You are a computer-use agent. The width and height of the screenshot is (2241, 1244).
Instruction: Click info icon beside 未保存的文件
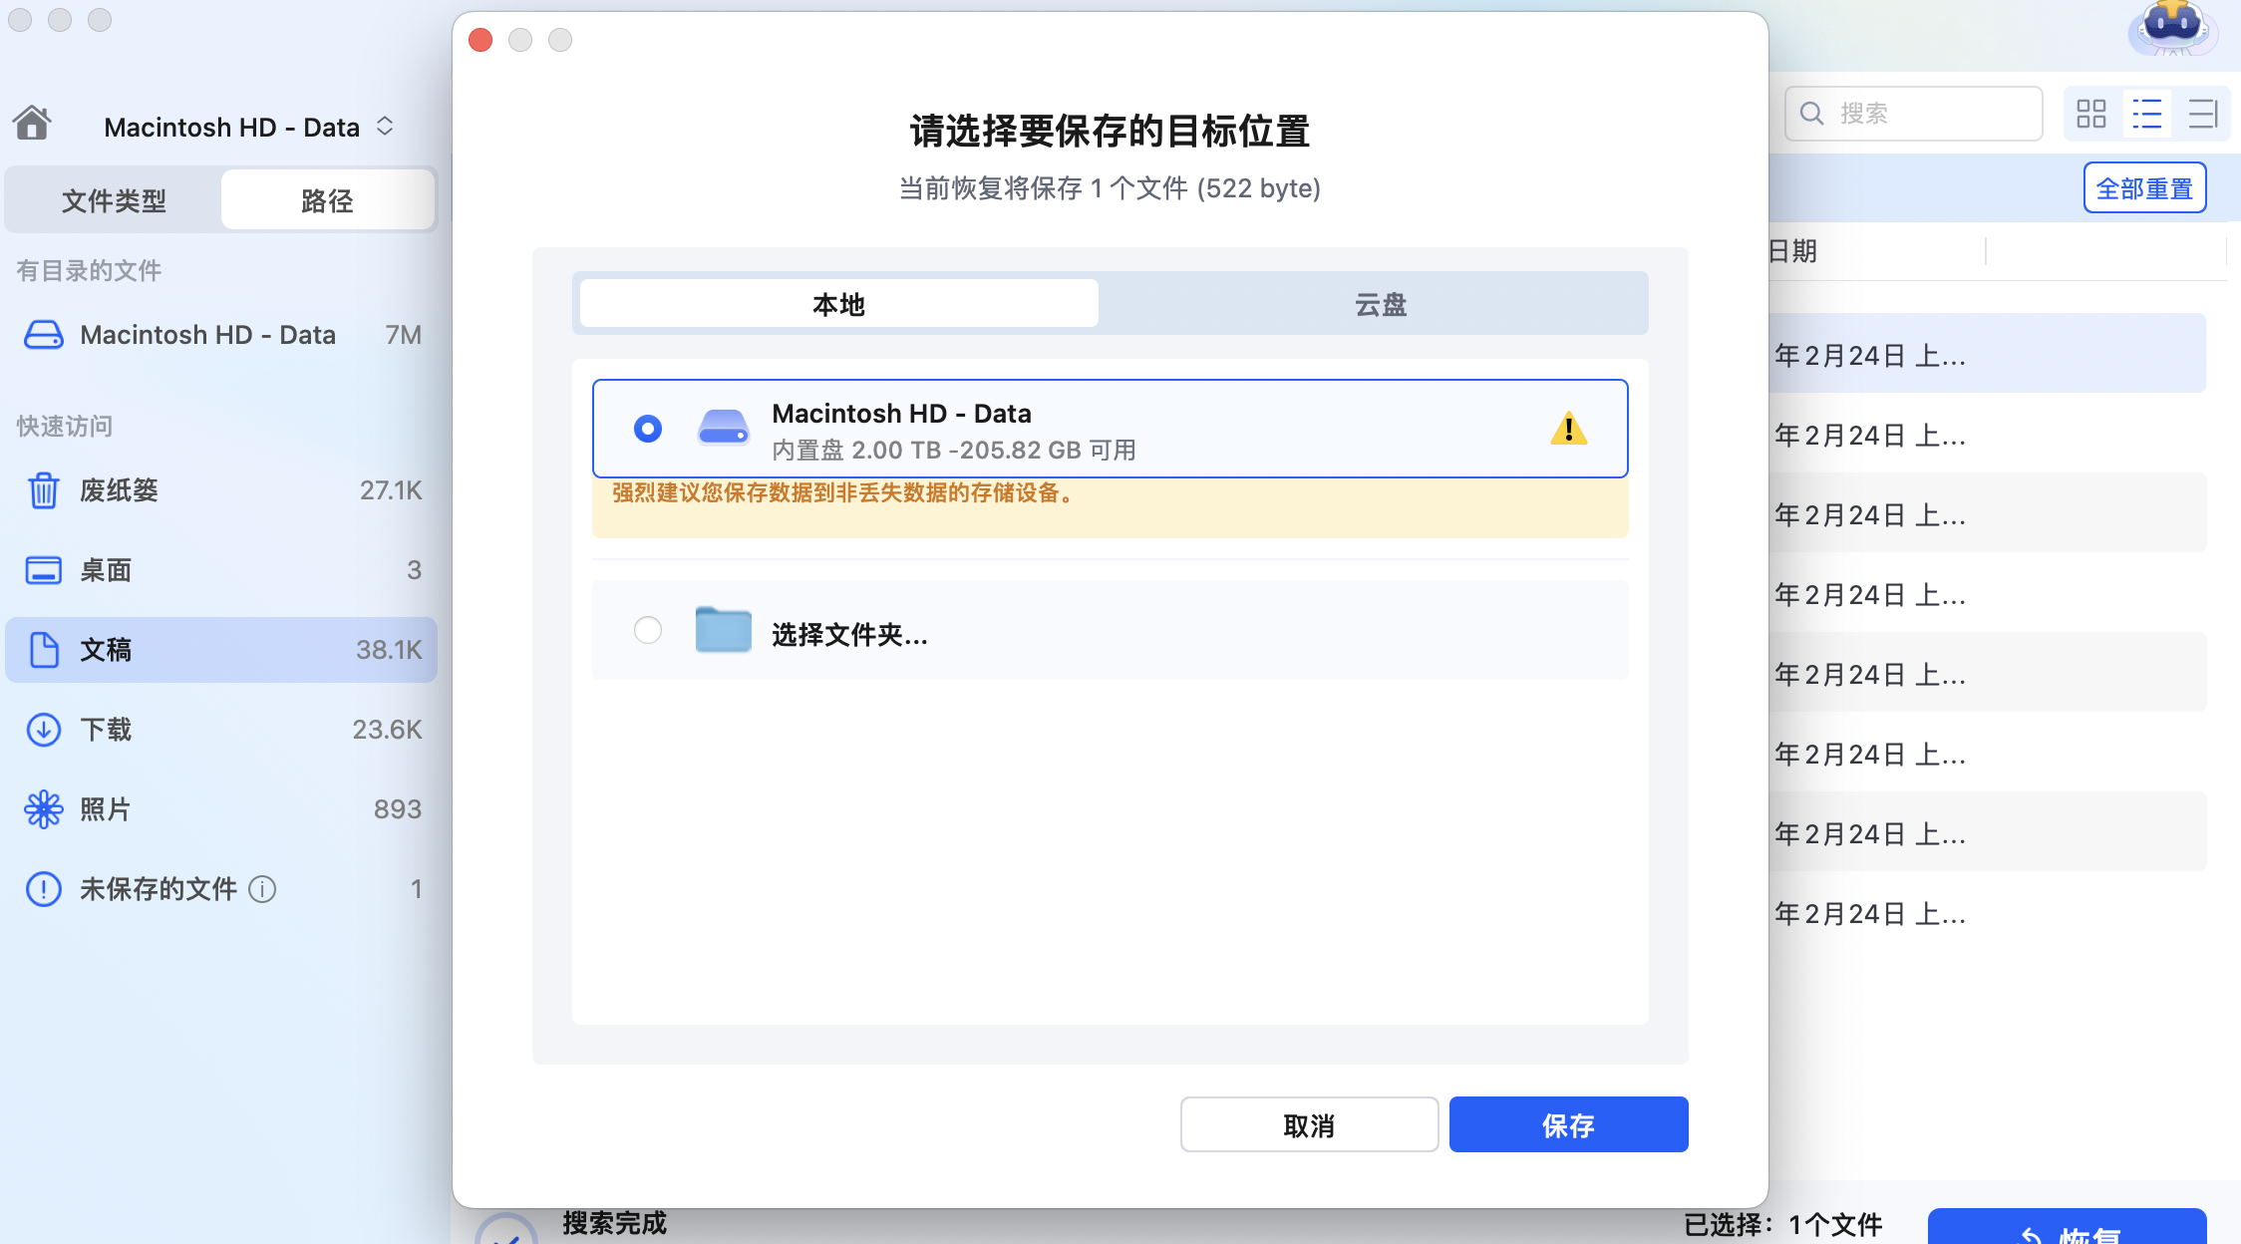pos(262,889)
